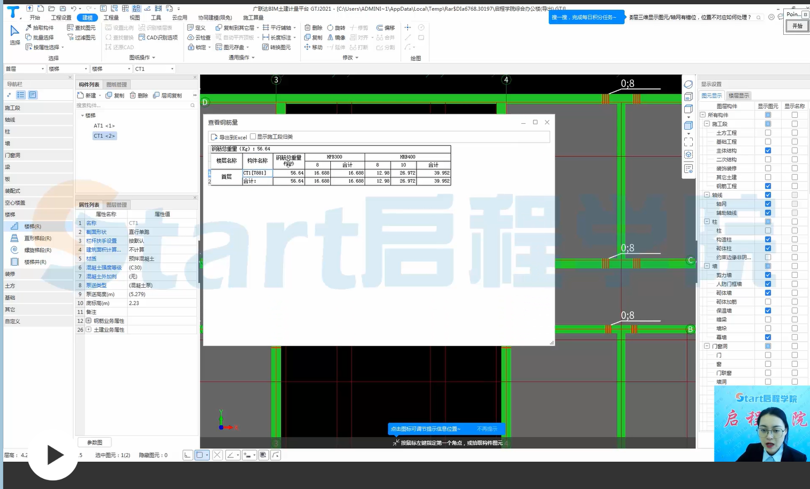Click the undo arrow in quick access toolbar
The image size is (810, 489).
[x=74, y=9]
